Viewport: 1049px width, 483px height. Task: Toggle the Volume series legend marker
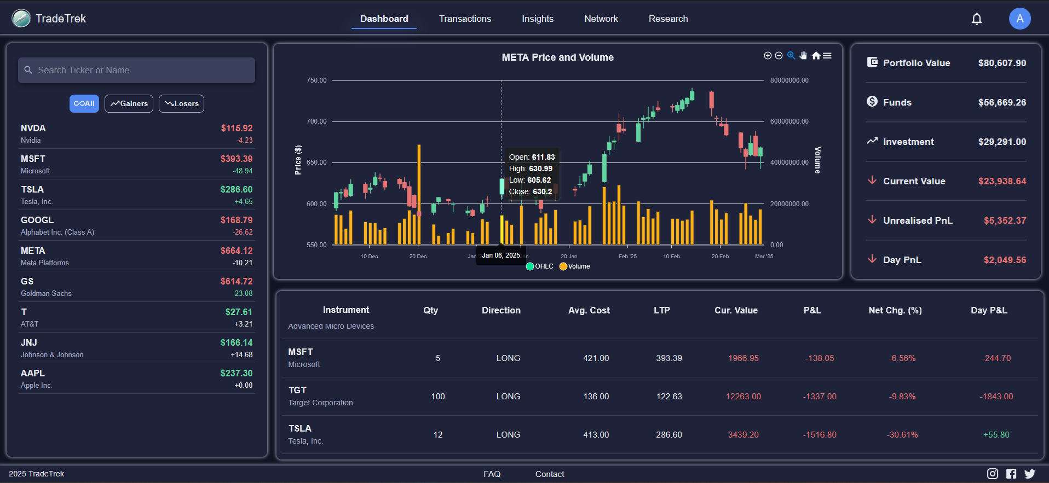tap(563, 266)
